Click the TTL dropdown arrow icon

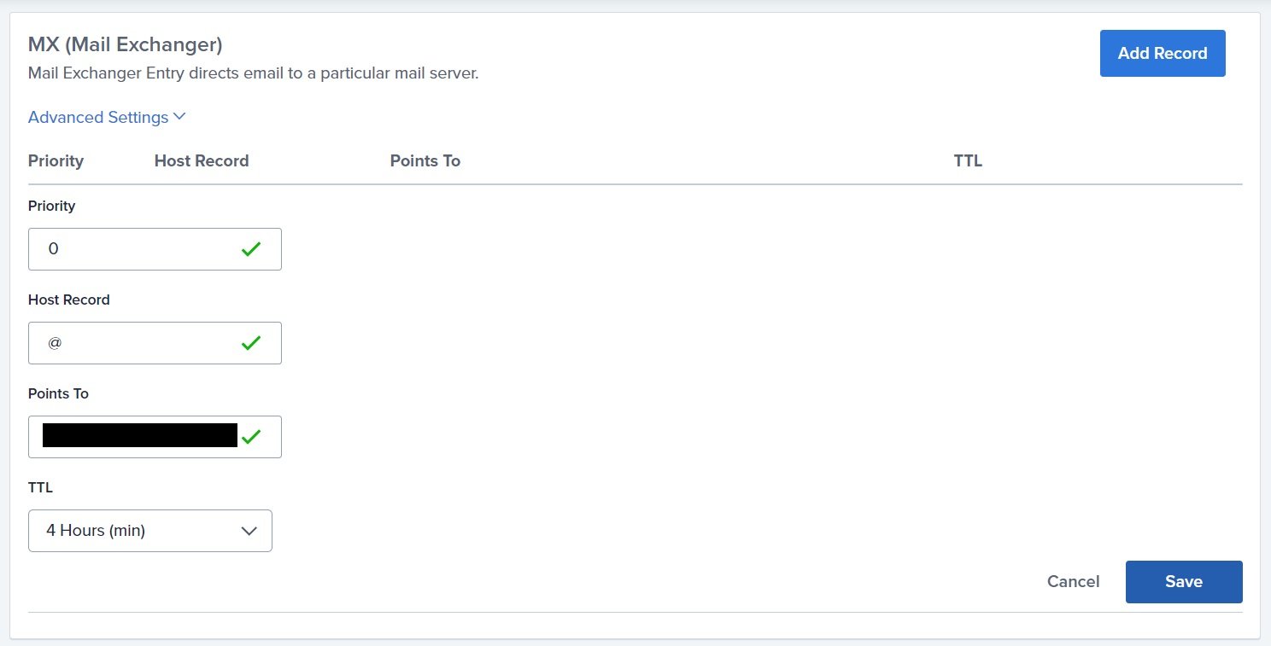click(249, 531)
